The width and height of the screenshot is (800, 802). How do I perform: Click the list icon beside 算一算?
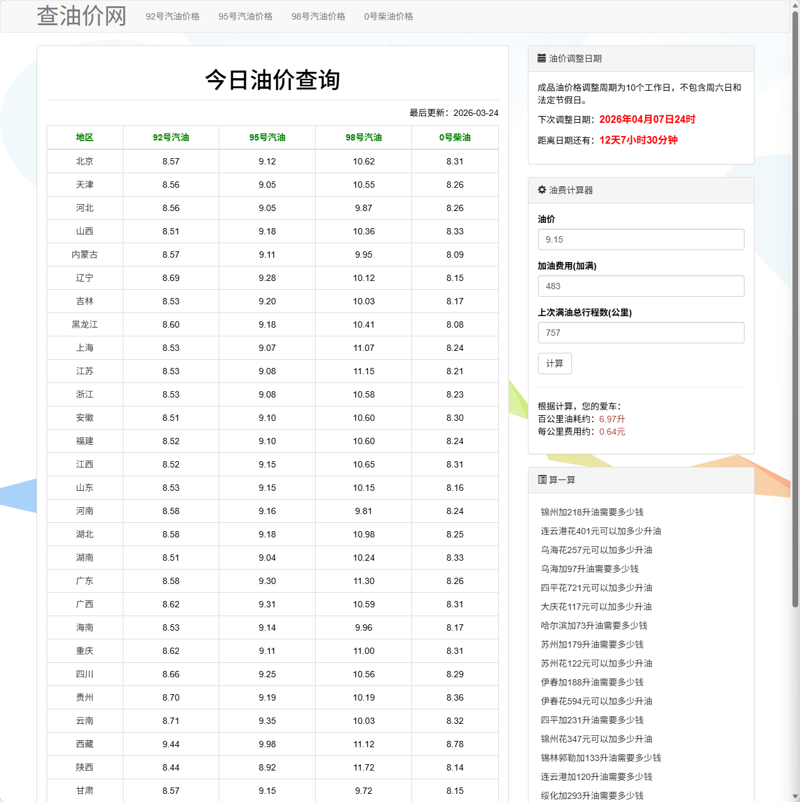pyautogui.click(x=542, y=479)
